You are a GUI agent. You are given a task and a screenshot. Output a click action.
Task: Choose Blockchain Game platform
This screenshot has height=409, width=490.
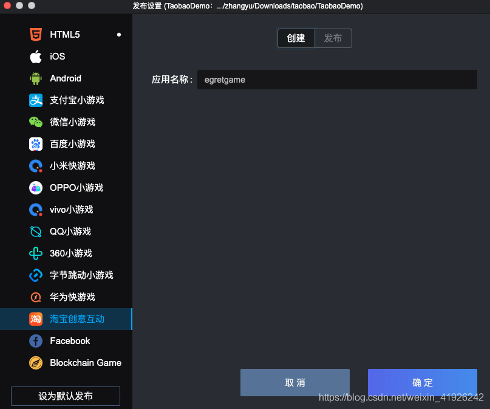(66, 363)
